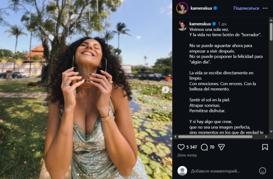Share the post with the paper plane icon
The height and width of the screenshot is (179, 273).
pos(221,147)
